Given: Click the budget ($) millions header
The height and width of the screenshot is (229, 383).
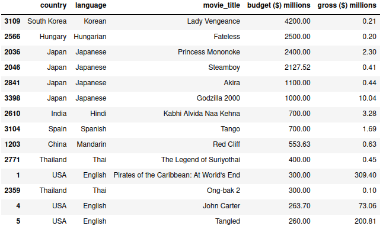Looking at the screenshot, I should pos(279,5).
